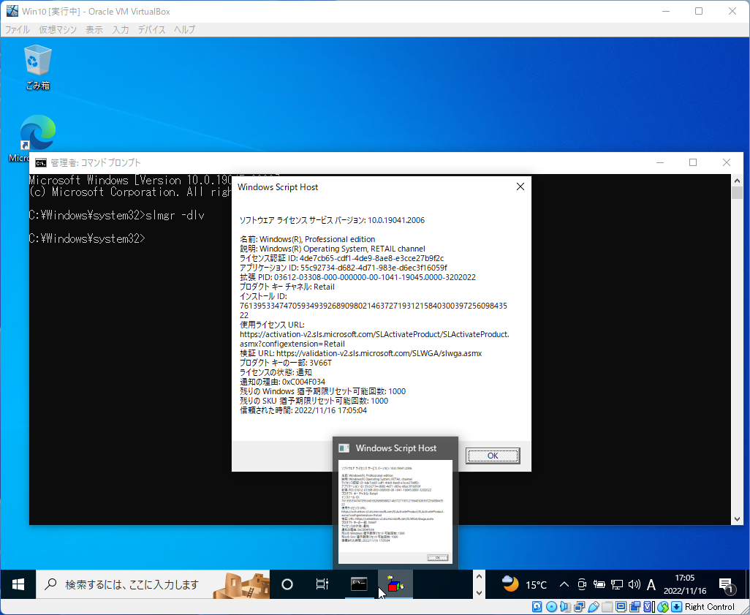Toggle the IME input mode indicator A
The width and height of the screenshot is (750, 615).
point(651,584)
